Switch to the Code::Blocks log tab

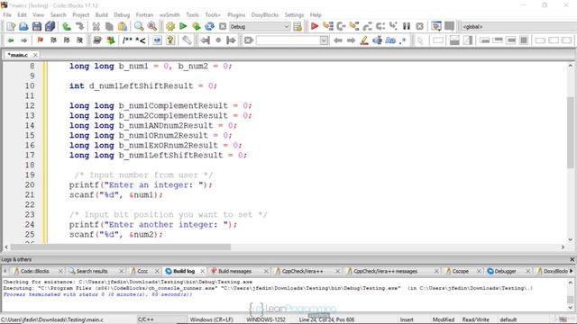point(34,271)
